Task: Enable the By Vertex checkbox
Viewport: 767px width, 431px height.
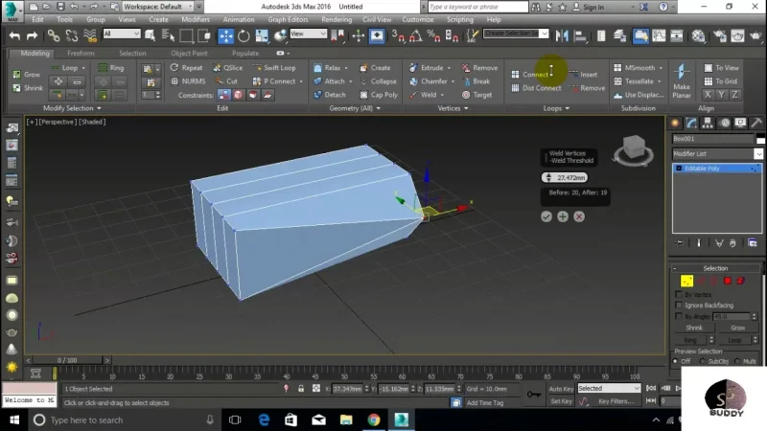Action: 680,294
